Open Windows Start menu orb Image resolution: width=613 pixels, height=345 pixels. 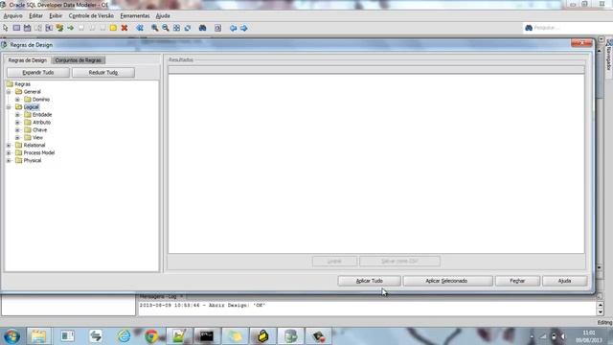click(x=11, y=336)
